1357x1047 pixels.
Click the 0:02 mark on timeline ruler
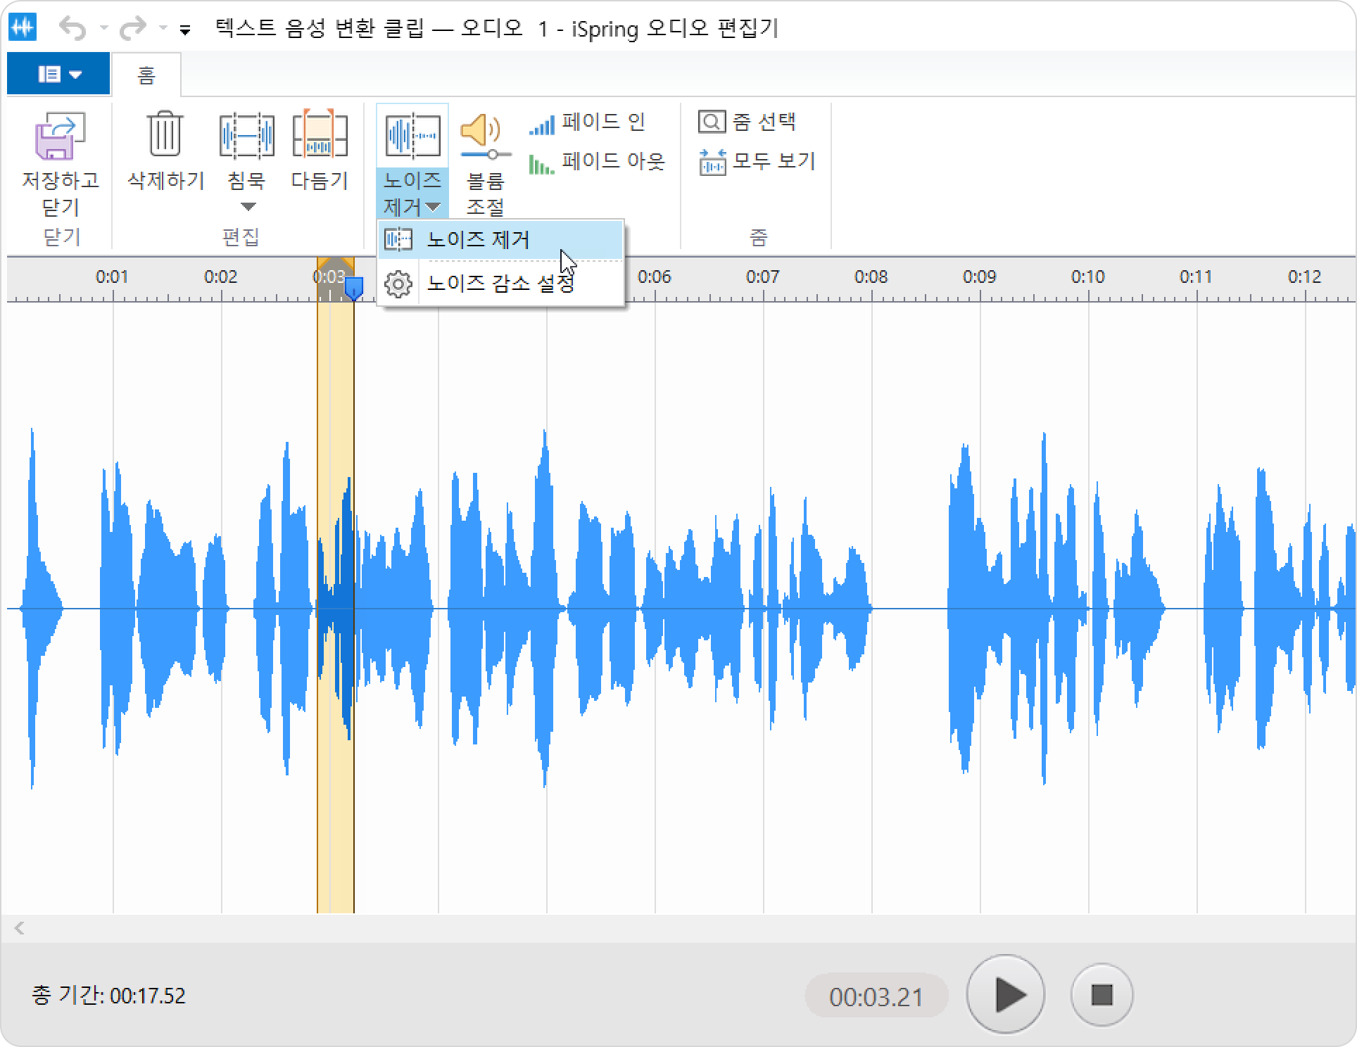click(x=221, y=277)
